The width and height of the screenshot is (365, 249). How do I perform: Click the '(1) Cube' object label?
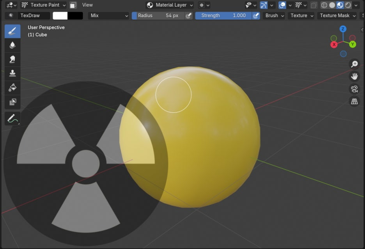tap(37, 35)
